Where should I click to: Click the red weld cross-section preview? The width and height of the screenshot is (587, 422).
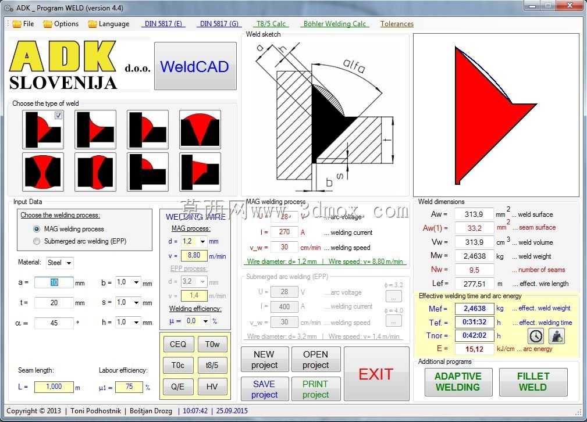[496, 115]
